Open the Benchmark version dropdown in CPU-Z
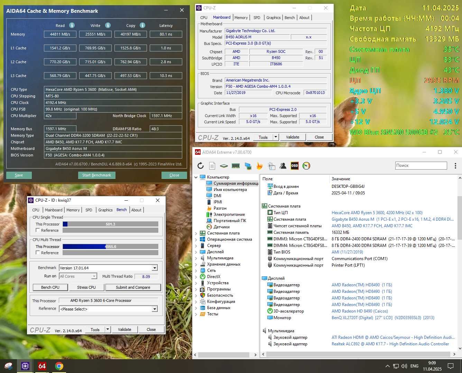 (x=155, y=268)
